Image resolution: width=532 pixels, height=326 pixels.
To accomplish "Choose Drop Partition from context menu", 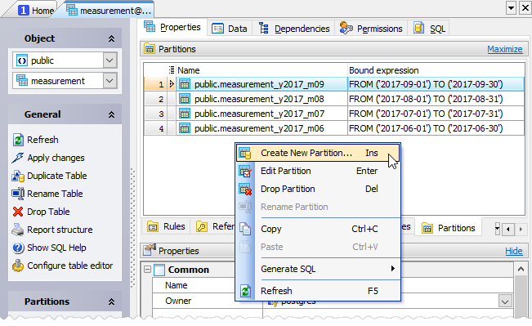I will pos(318,189).
